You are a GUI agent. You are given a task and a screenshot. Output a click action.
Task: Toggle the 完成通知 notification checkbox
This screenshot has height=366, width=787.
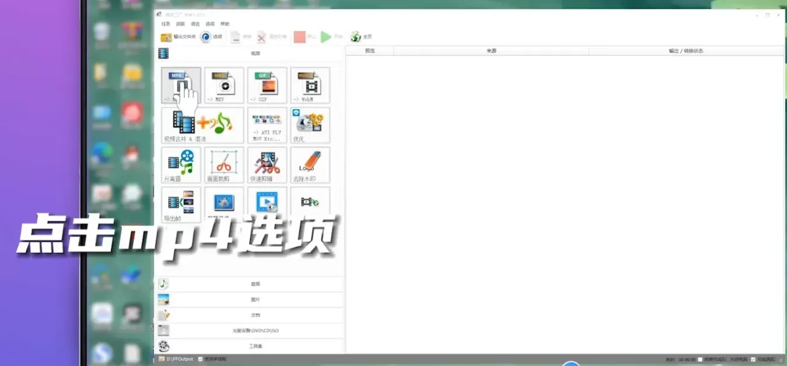click(753, 359)
